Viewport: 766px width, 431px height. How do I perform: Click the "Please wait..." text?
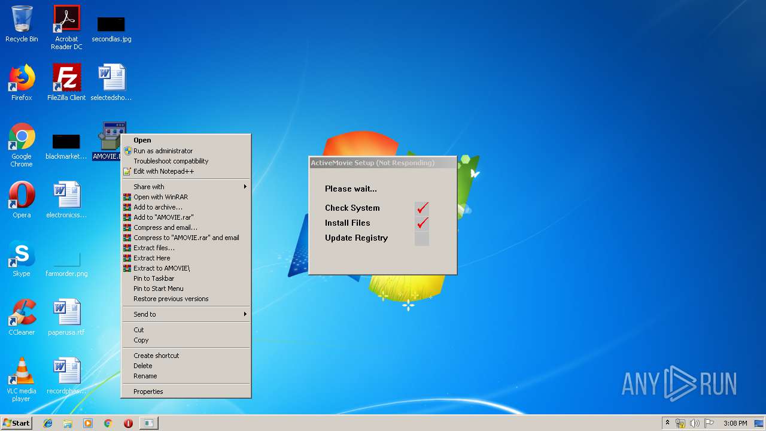click(x=351, y=189)
